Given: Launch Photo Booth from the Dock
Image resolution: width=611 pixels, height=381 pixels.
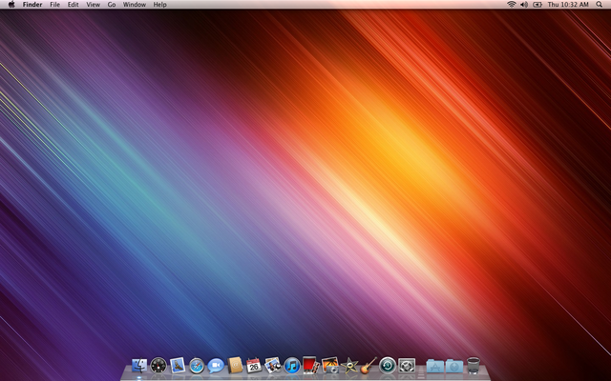Looking at the screenshot, I should point(310,365).
